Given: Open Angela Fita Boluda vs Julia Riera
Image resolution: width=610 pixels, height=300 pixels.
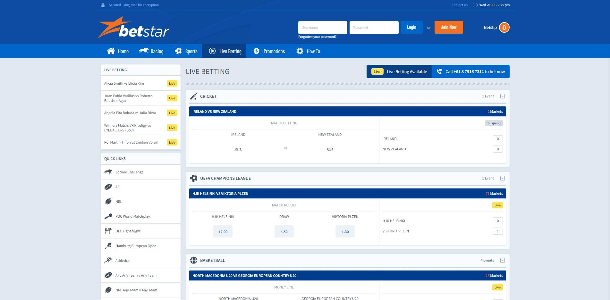Looking at the screenshot, I should pyautogui.click(x=141, y=113).
